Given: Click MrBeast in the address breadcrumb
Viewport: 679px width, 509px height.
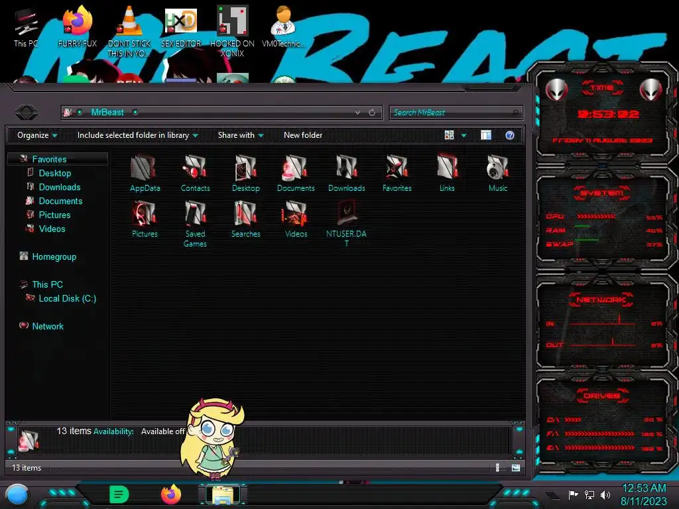Looking at the screenshot, I should tap(107, 113).
